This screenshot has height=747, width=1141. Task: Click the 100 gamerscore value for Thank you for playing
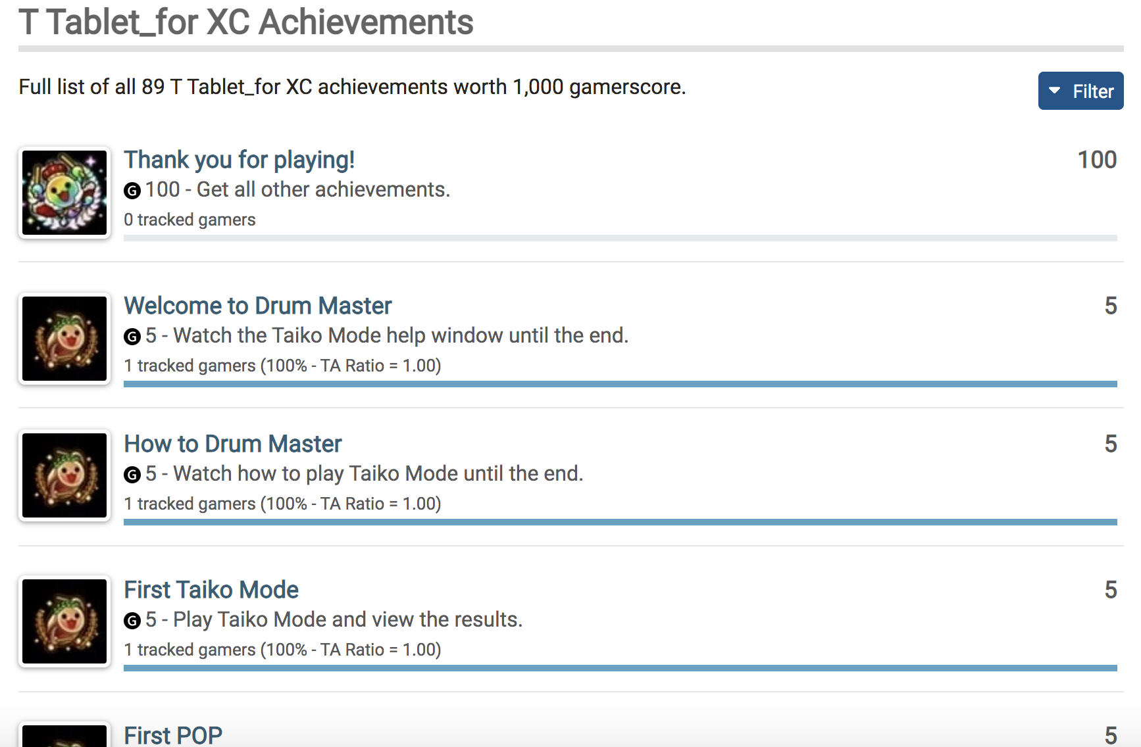click(x=1096, y=160)
